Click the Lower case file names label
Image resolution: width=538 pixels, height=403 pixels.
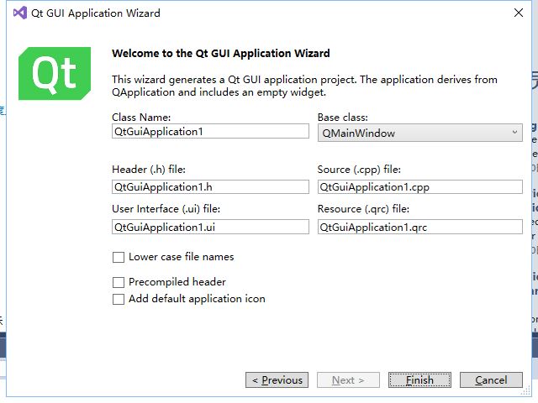181,257
